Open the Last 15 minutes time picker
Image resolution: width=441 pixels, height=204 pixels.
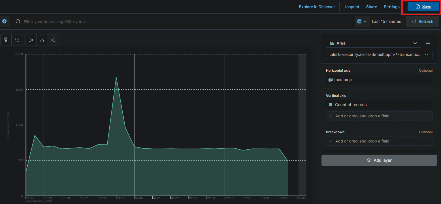(x=386, y=21)
